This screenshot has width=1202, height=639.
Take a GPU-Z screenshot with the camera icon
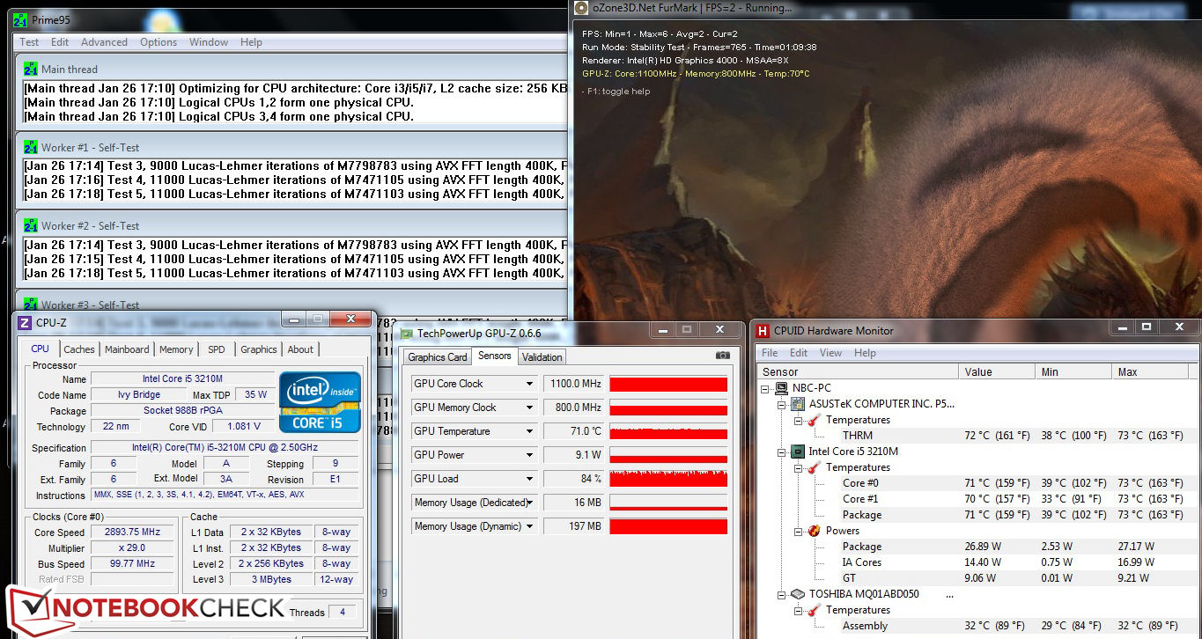(722, 356)
